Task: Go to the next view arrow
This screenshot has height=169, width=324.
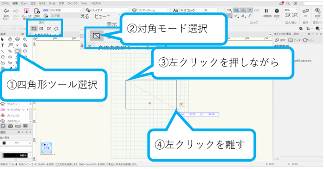Action: click(16, 11)
